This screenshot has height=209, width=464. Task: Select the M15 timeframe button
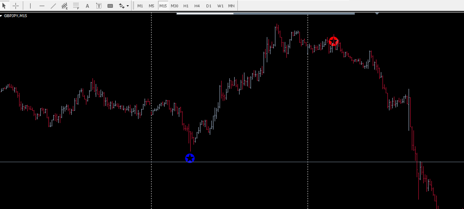[163, 6]
